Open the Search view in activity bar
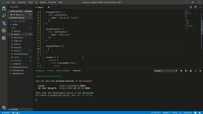Viewport: 203px width, 114px height. [x=3, y=16]
